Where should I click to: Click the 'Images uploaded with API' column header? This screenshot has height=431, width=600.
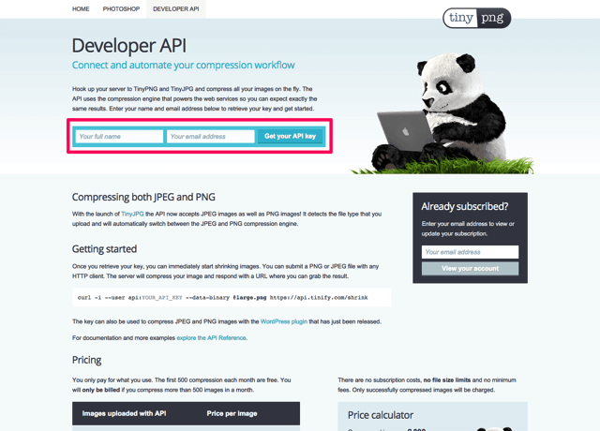tap(124, 413)
